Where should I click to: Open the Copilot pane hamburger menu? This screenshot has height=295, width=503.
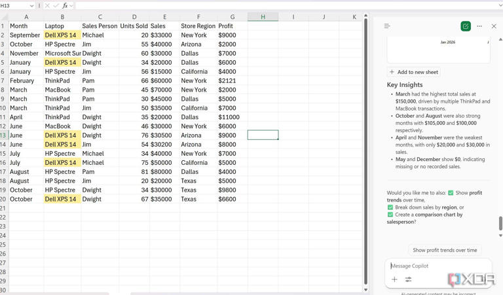pyautogui.click(x=387, y=26)
